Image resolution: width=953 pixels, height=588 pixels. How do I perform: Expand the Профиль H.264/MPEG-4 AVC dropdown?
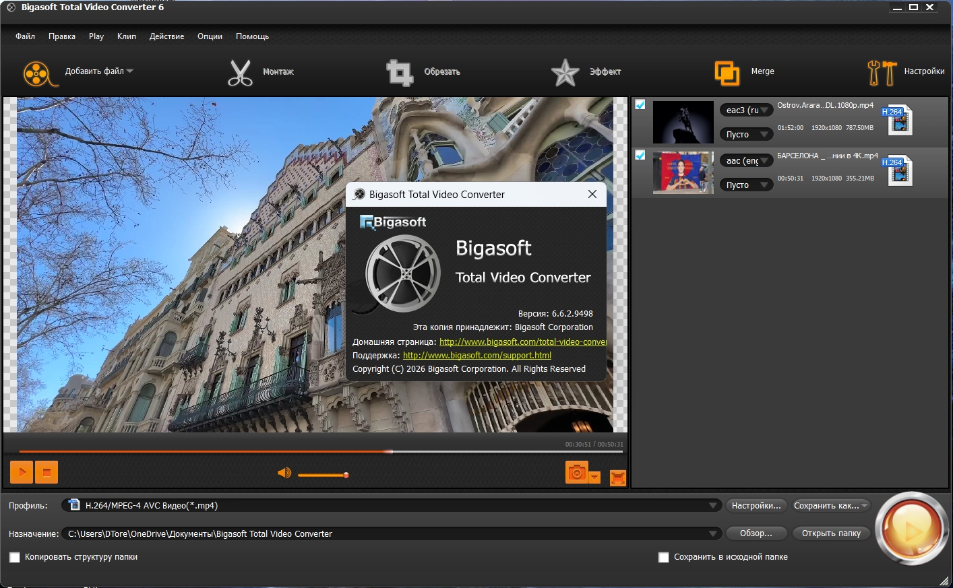(x=713, y=505)
